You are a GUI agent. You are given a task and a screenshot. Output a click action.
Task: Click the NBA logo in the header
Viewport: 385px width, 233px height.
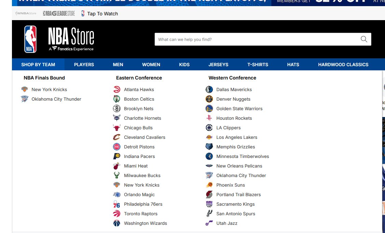coord(30,39)
